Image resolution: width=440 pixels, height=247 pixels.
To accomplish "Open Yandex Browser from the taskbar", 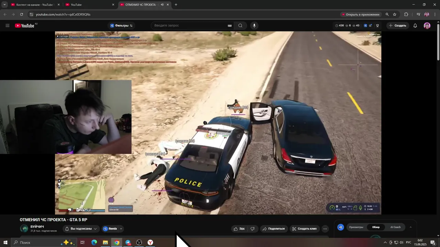I will (150, 243).
